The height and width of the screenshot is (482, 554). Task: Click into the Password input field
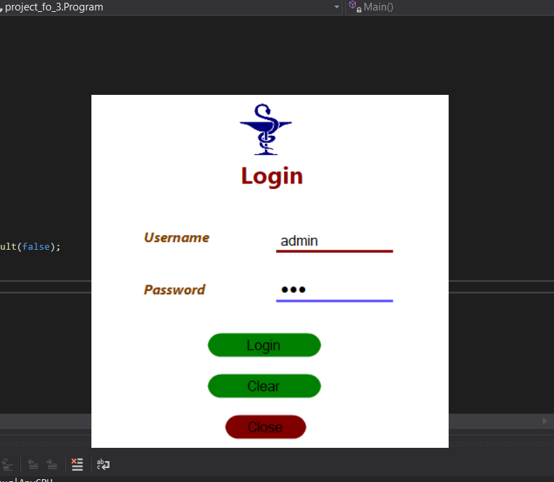334,290
